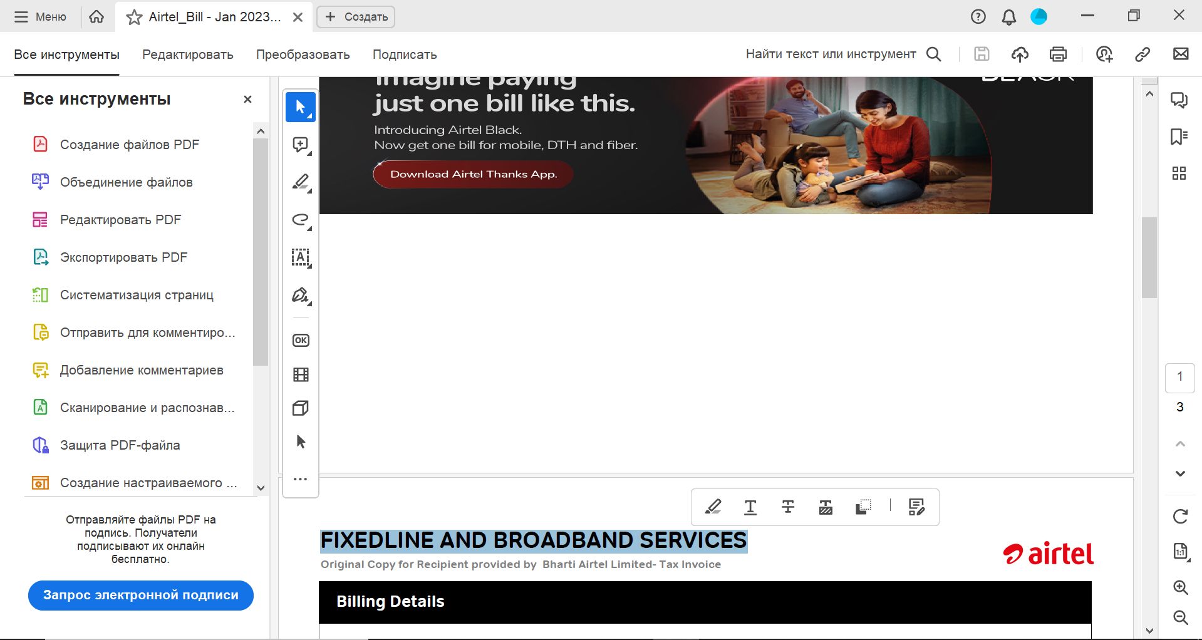Select the black arrow object tool
Image resolution: width=1202 pixels, height=640 pixels.
coord(301,442)
